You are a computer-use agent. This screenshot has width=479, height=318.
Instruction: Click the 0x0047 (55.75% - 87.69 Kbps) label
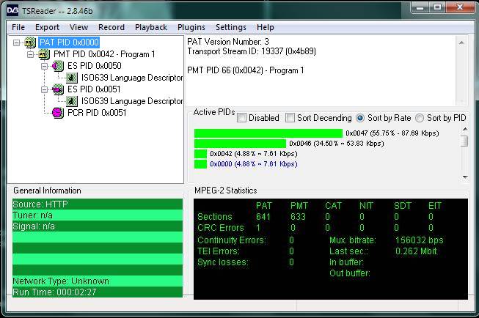(392, 133)
